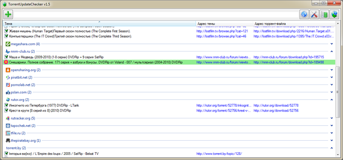Open the torrent.by/topic/128 link

point(219,154)
